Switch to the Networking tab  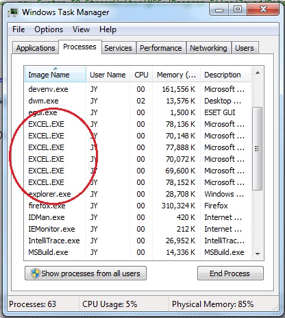click(208, 48)
